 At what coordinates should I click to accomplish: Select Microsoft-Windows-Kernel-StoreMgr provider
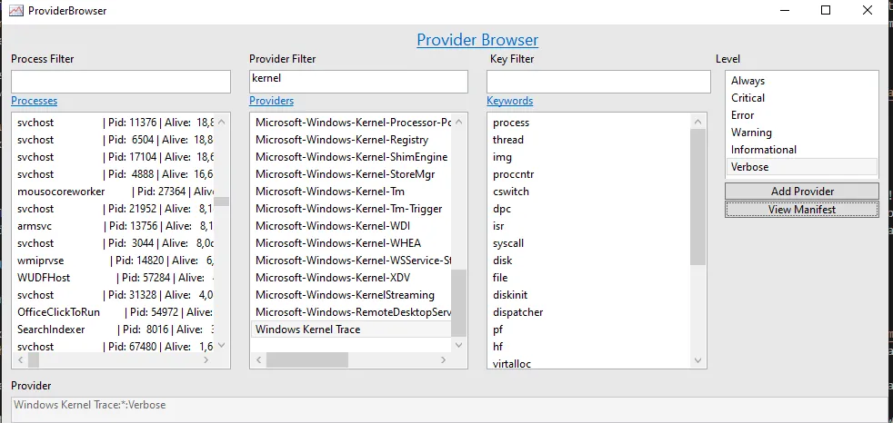pyautogui.click(x=351, y=174)
